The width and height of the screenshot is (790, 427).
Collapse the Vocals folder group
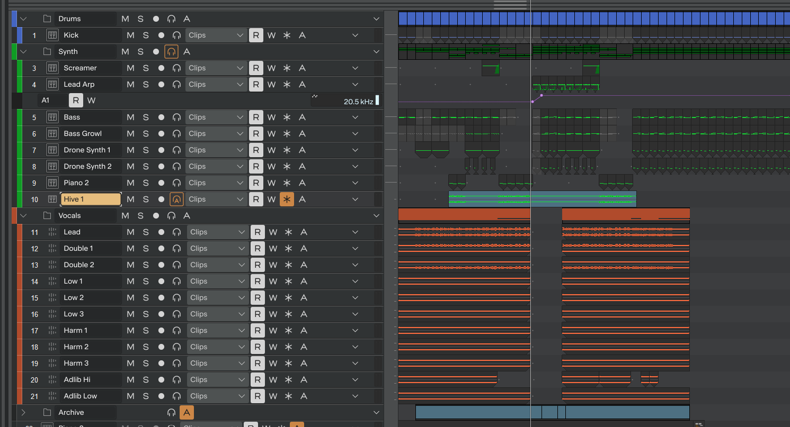[x=23, y=216]
